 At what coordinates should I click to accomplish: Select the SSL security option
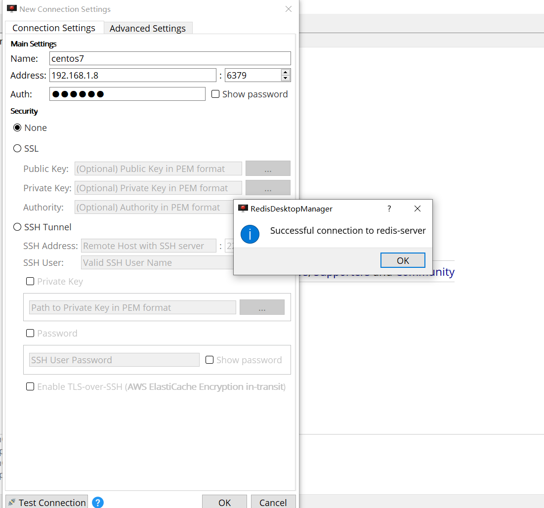pos(17,149)
